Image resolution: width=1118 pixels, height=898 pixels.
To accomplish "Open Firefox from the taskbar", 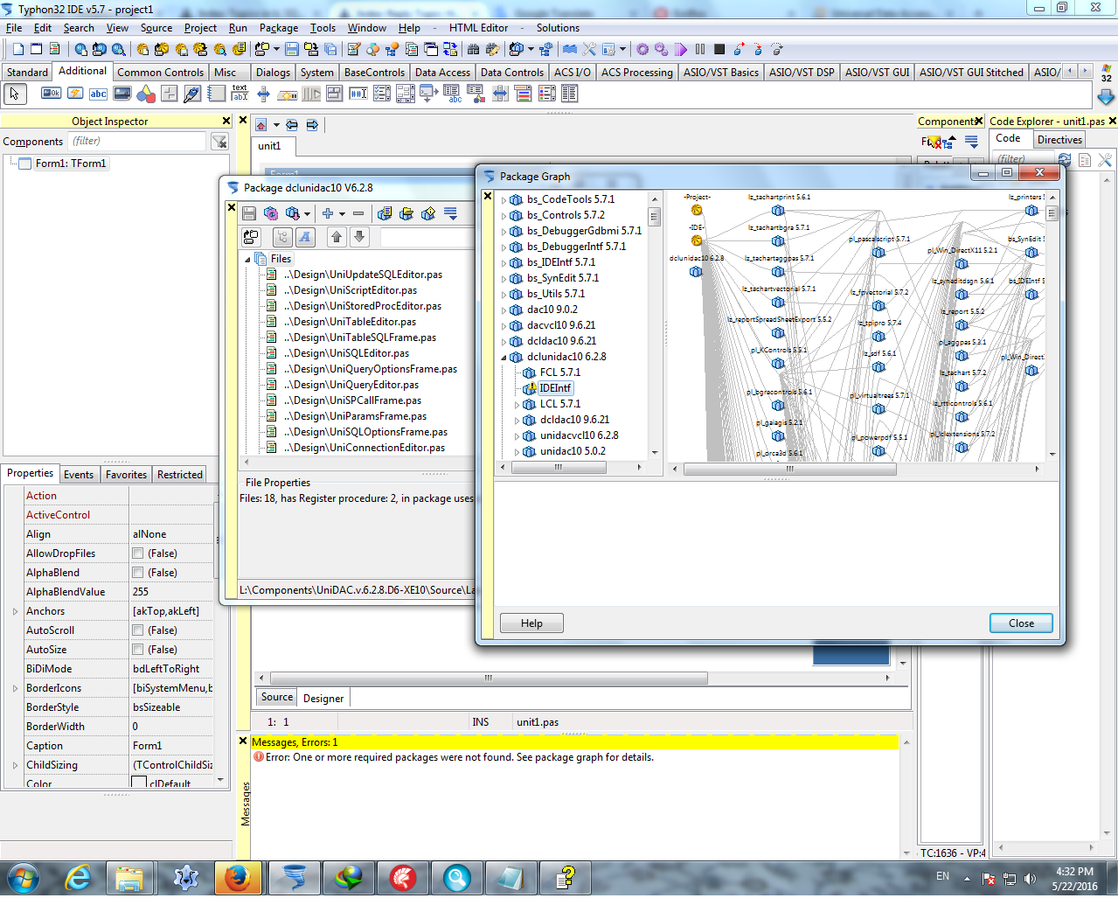I will (238, 878).
